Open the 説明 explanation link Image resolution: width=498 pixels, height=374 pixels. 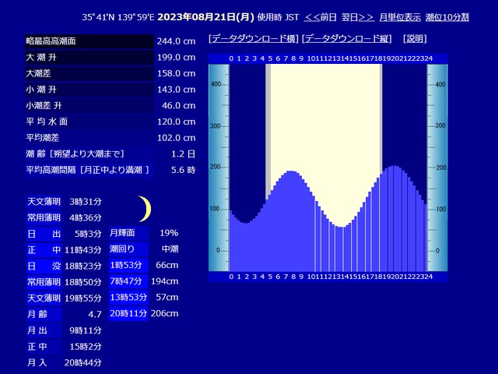click(x=415, y=39)
